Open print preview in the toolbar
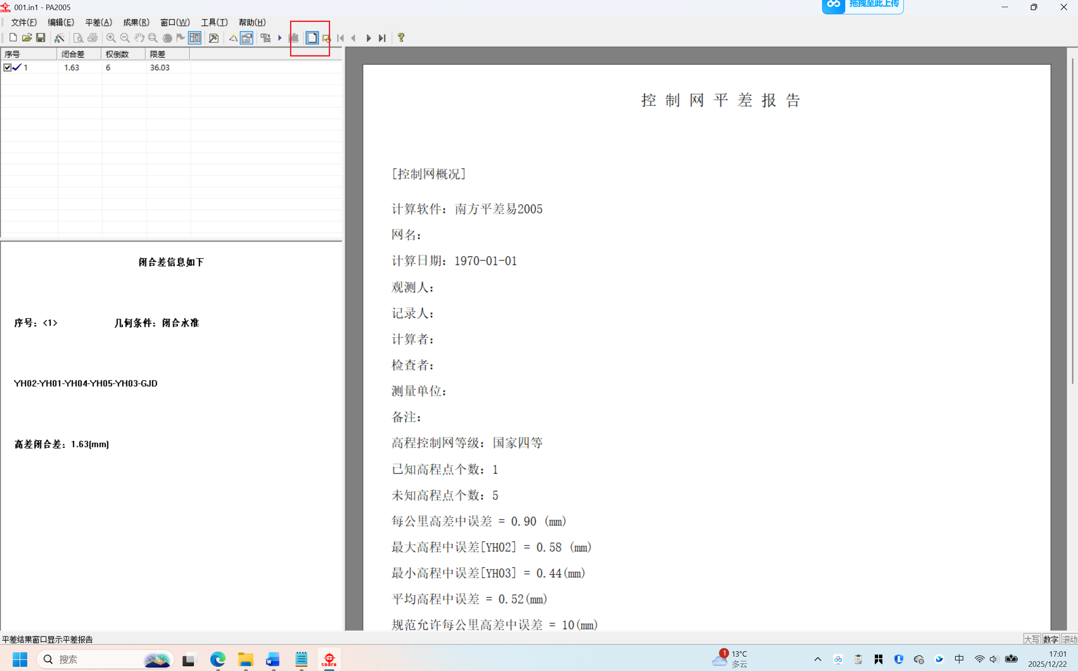The width and height of the screenshot is (1078, 671). [78, 38]
